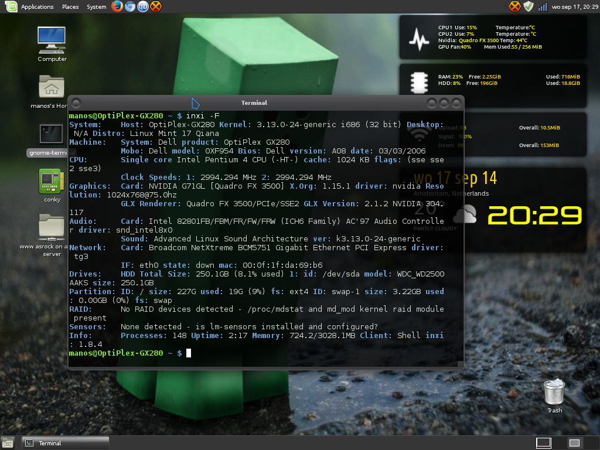Click the conky CPU pulse monitor icon
This screenshot has width=600, height=450.
click(x=419, y=39)
